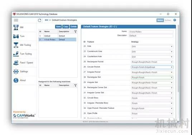Open Turn Tooling icon

coord(16,54)
